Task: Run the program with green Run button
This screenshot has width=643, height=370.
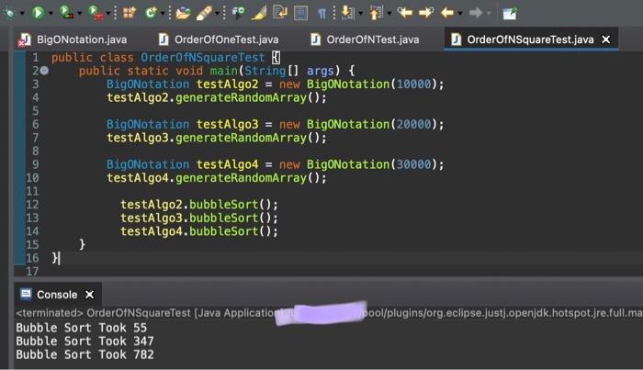Action: click(x=38, y=13)
